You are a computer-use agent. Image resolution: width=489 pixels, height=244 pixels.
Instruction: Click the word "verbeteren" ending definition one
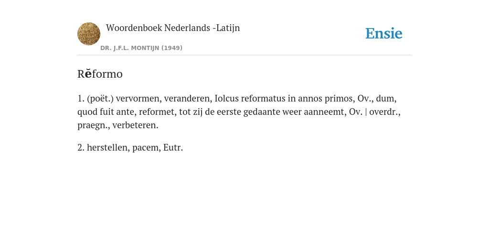click(x=135, y=125)
